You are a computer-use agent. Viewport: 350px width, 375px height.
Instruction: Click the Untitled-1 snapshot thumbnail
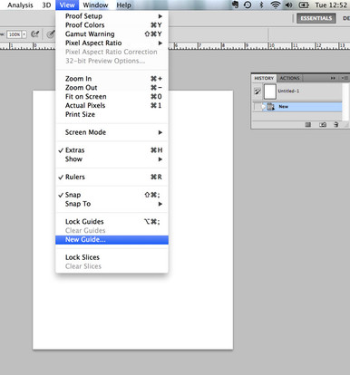(x=270, y=91)
